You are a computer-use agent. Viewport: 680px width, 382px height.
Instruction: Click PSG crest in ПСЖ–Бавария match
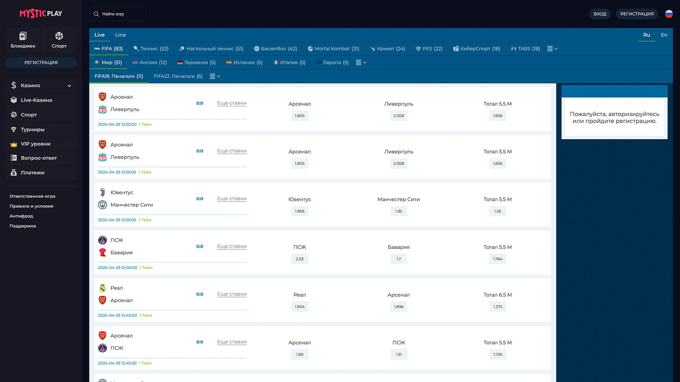coord(102,240)
